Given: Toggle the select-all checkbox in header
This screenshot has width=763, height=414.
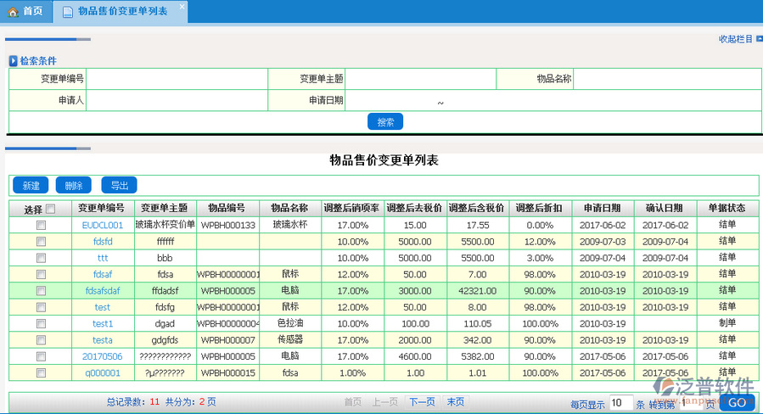Looking at the screenshot, I should click(50, 209).
